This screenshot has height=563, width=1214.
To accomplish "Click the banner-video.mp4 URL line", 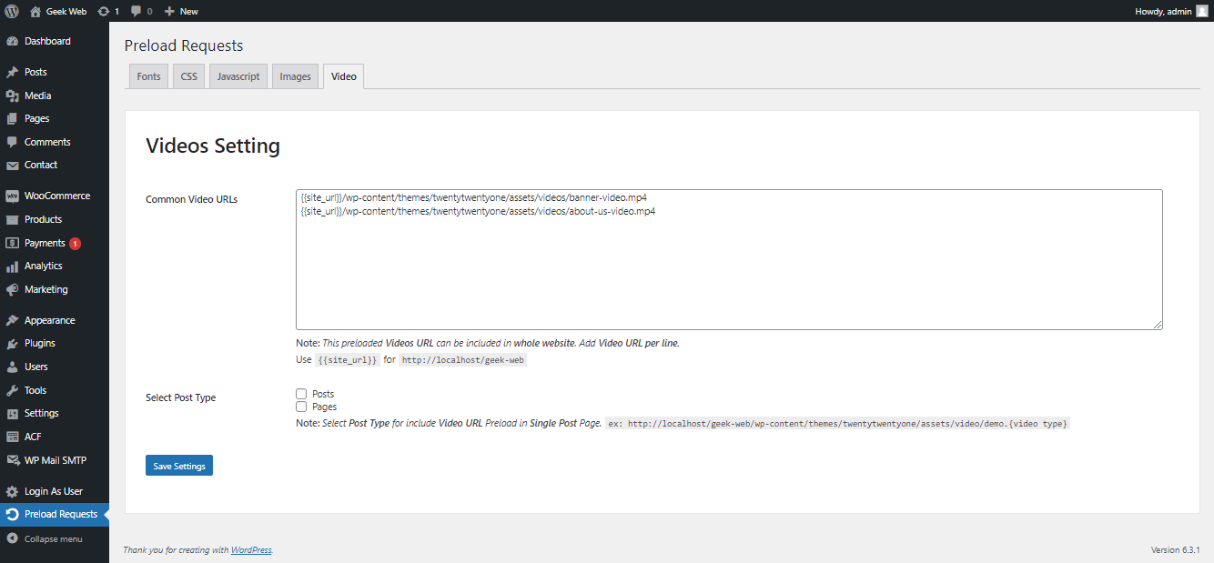I will [x=473, y=196].
